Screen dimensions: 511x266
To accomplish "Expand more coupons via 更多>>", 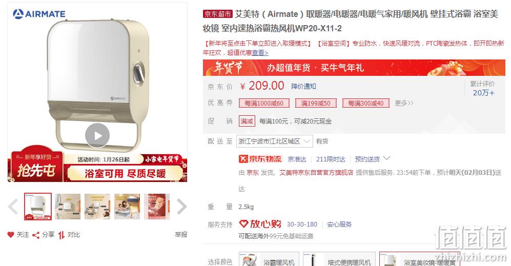I will (404, 104).
